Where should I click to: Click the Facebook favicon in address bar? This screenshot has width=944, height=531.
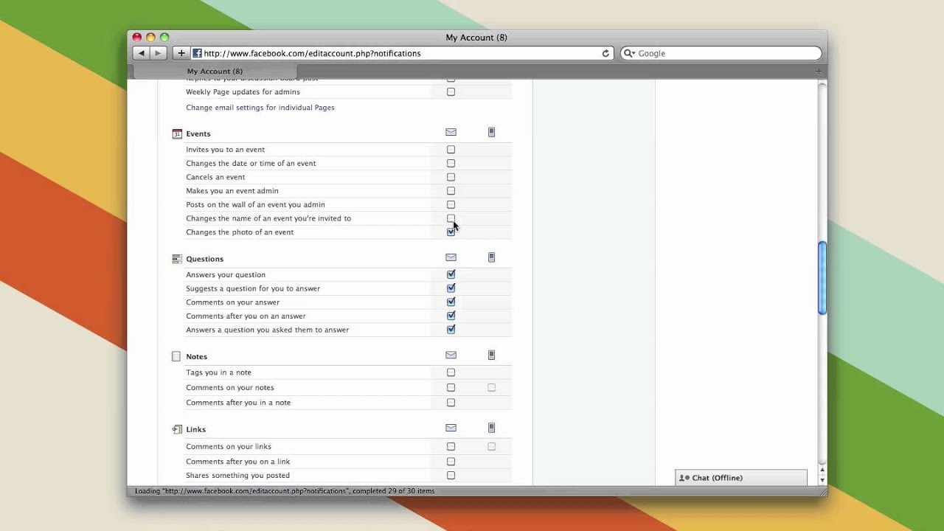(x=197, y=53)
